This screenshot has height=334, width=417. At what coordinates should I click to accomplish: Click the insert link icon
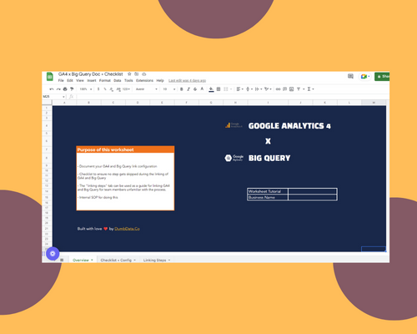pos(278,89)
